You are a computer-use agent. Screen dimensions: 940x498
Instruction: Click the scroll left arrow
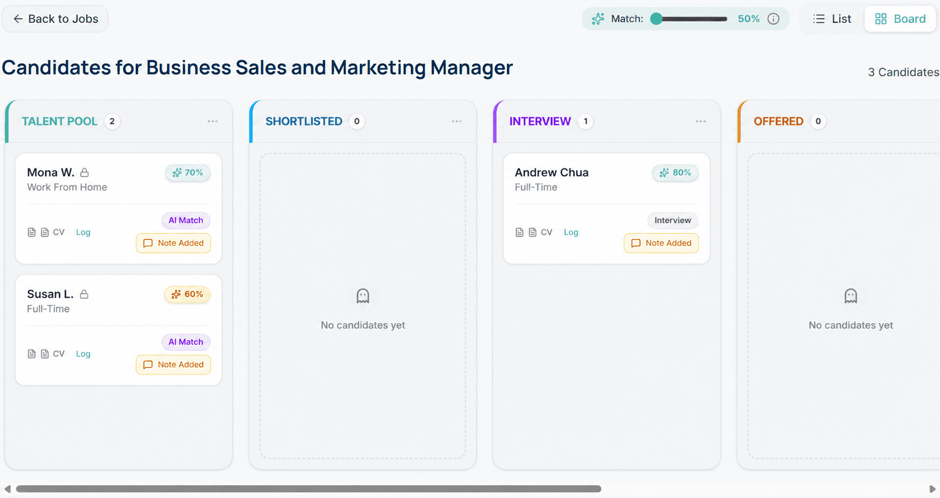(x=7, y=489)
